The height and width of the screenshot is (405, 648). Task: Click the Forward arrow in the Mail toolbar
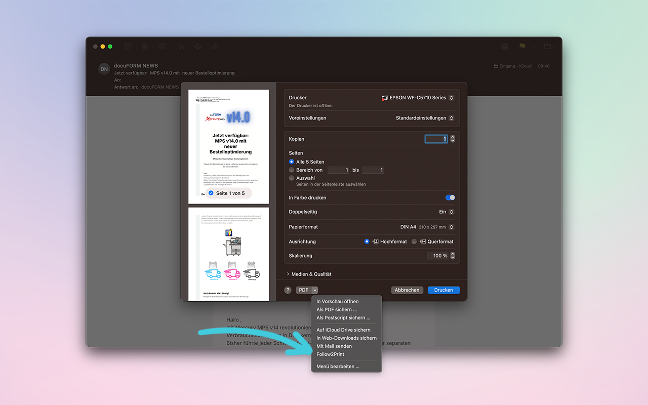pos(215,46)
